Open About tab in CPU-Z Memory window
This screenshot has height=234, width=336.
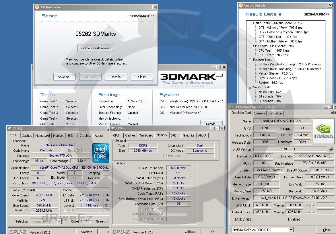(202, 135)
